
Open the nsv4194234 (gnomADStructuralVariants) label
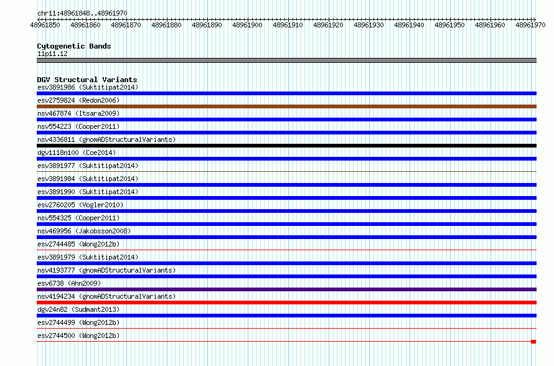click(106, 296)
